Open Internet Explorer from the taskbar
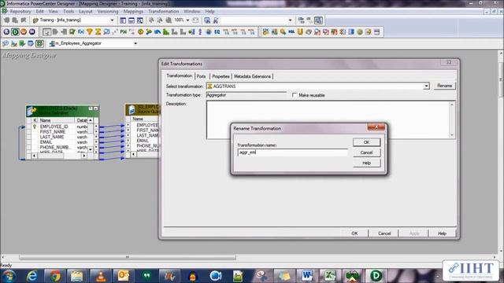This screenshot has width=504, height=283. pyautogui.click(x=32, y=276)
